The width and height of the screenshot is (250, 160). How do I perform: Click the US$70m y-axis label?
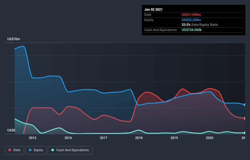14,39
